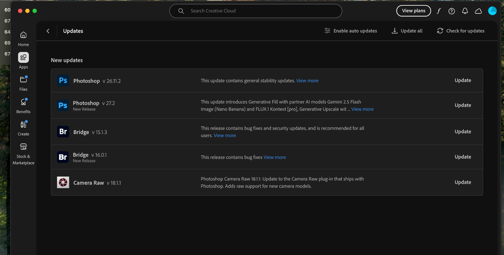Click the Search Creative Cloud field
This screenshot has width=504, height=255.
tap(255, 11)
